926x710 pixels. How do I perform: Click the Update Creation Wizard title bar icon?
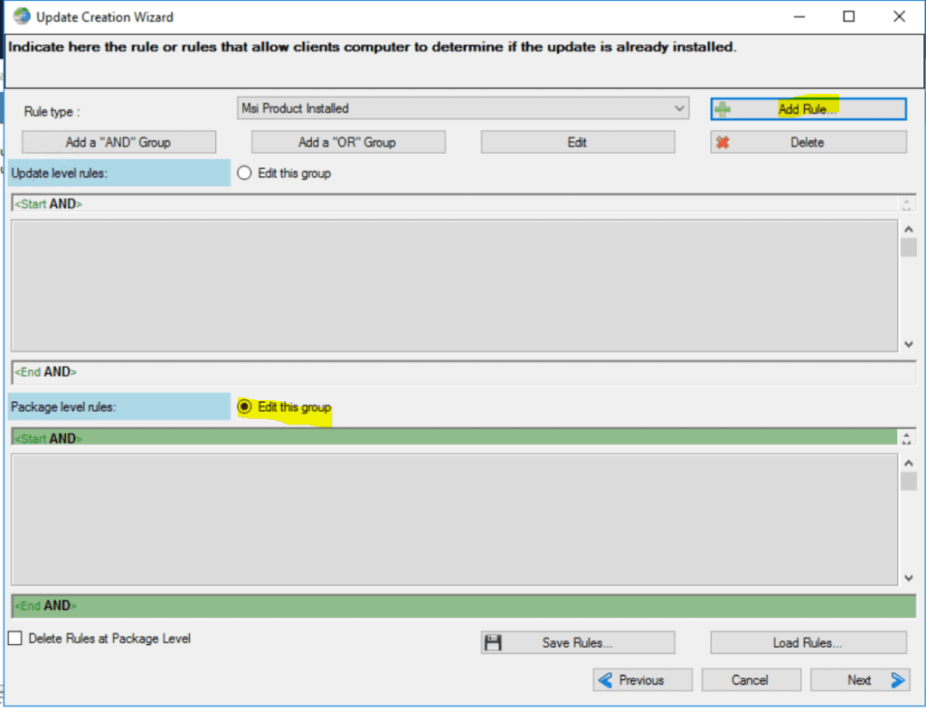(x=20, y=16)
